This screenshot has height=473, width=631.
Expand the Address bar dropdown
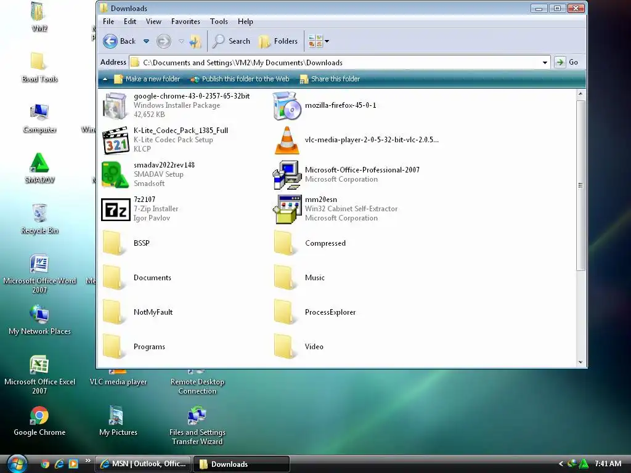pyautogui.click(x=545, y=62)
